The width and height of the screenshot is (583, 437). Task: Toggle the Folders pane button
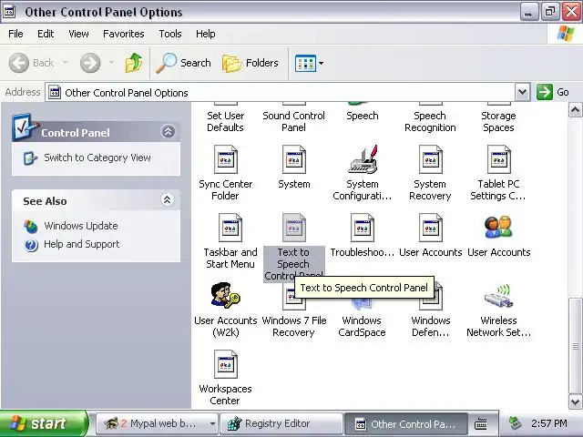tap(251, 63)
